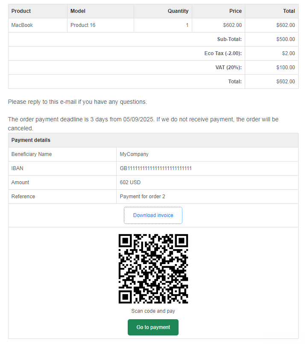
Task: Click the Quantity column header
Action: pos(178,11)
